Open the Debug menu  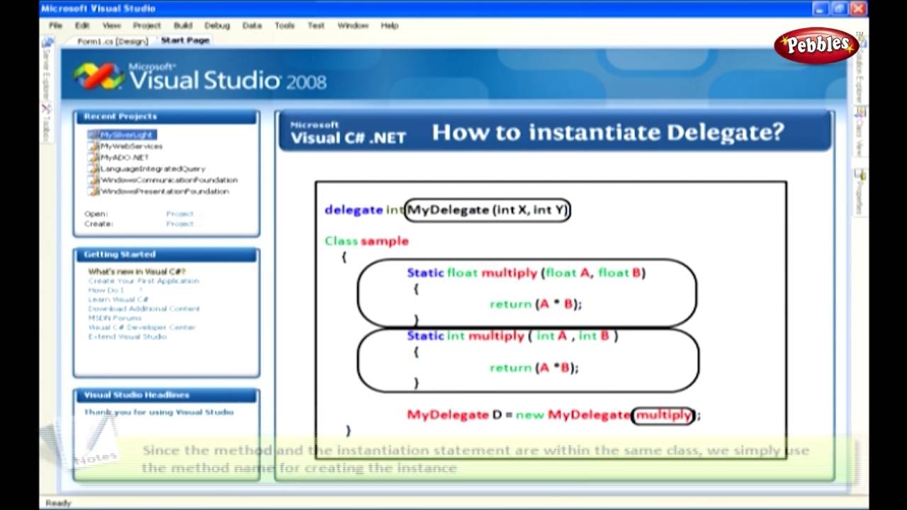pos(218,25)
